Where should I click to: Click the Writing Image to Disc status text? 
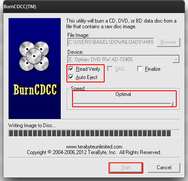click(x=32, y=125)
